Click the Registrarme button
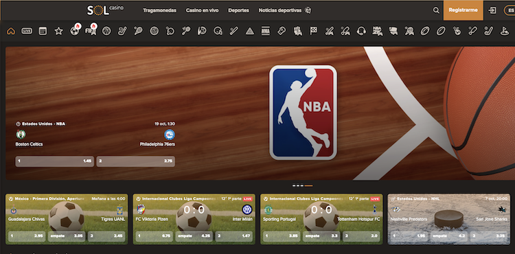This screenshot has height=254, width=515. pos(463,10)
